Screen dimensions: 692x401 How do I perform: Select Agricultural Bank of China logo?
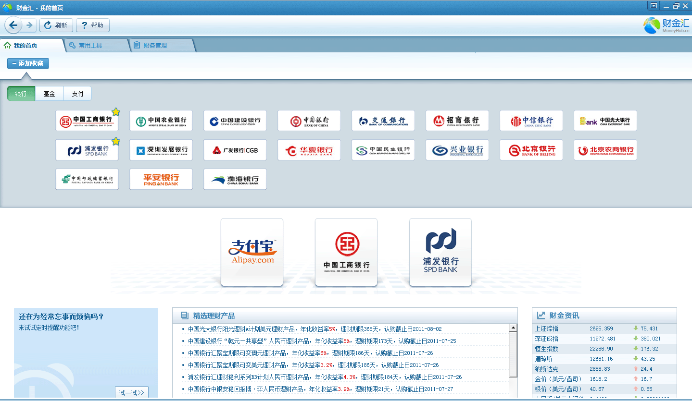[161, 121]
